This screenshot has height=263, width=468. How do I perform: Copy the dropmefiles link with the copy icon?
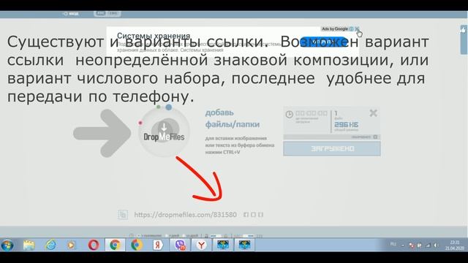tap(123, 214)
